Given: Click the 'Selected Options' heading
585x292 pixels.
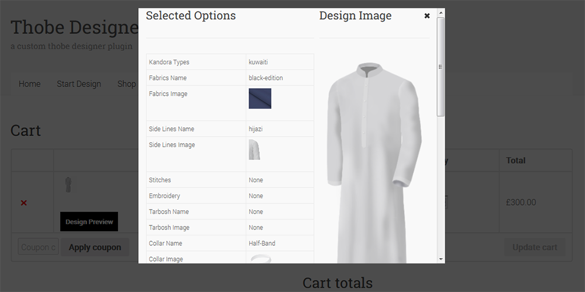Looking at the screenshot, I should [x=191, y=16].
